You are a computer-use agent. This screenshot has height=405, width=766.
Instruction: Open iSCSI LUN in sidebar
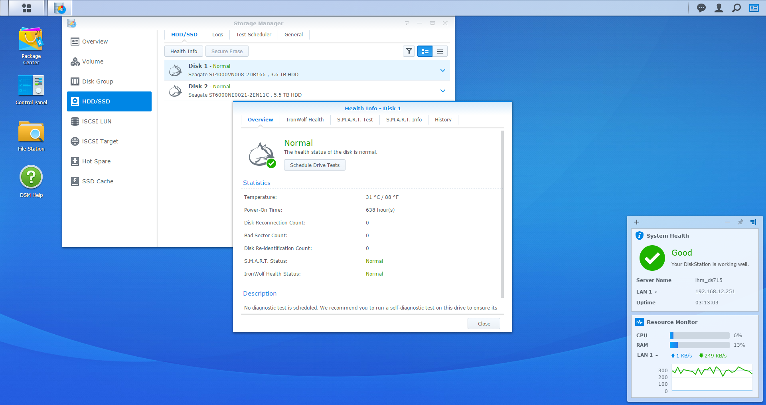(x=109, y=121)
